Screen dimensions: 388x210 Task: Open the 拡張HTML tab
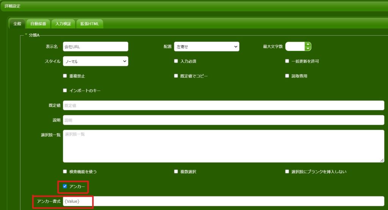tap(89, 24)
